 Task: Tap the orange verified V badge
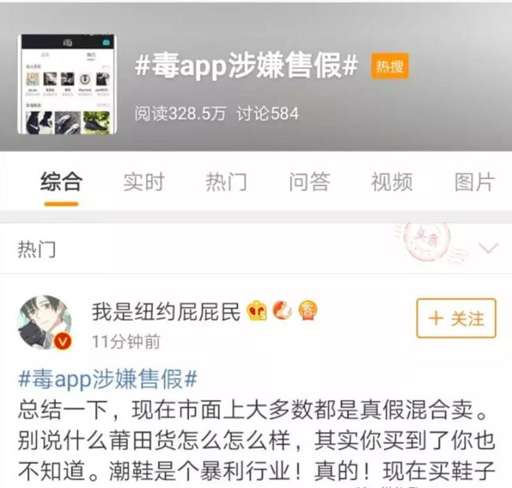[62, 342]
